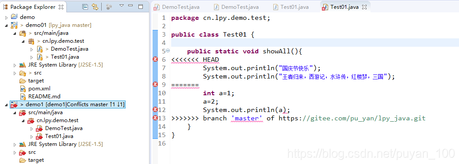Expand JRE System Library under demo01
The image size is (459, 164).
click(15, 65)
